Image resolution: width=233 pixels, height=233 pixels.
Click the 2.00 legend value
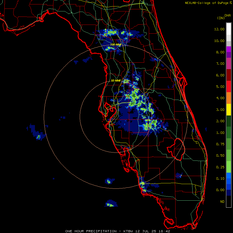point(220,121)
